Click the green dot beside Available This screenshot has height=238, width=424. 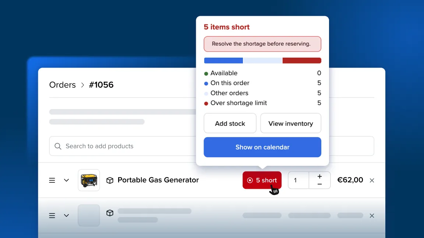(x=206, y=74)
